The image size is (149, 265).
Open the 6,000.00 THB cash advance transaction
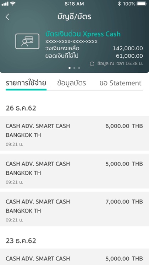pos(74,133)
